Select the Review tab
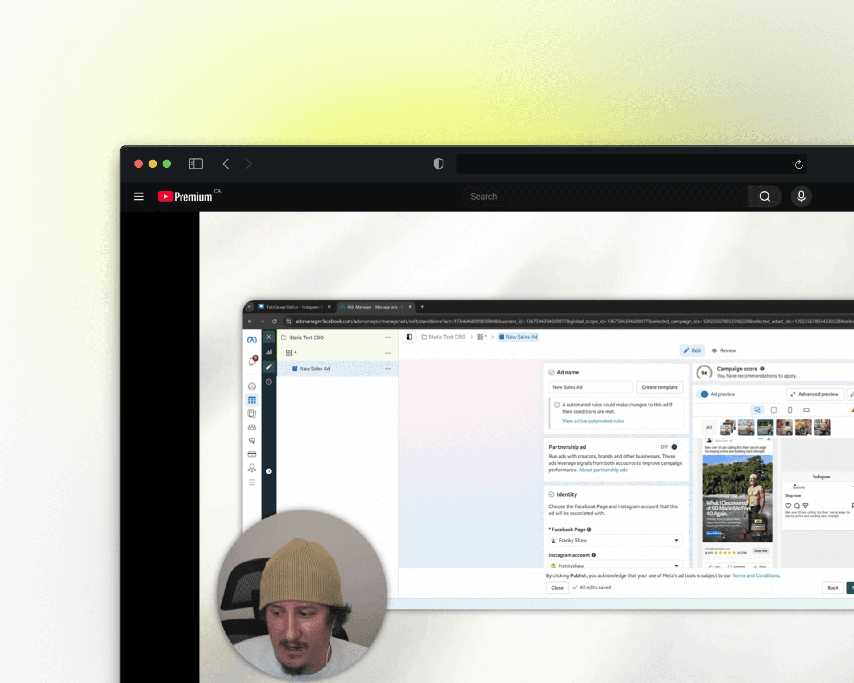Viewport: 854px width, 683px height. click(724, 350)
